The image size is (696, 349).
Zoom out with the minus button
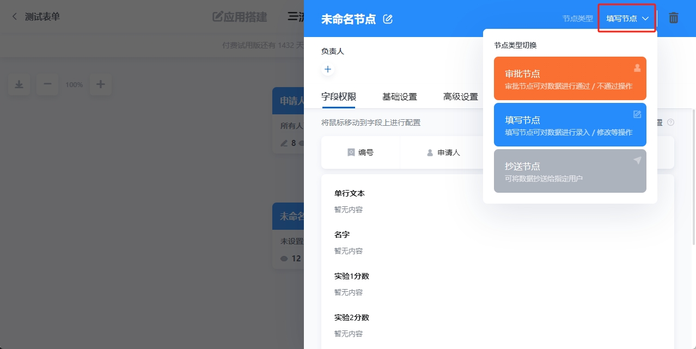[47, 84]
